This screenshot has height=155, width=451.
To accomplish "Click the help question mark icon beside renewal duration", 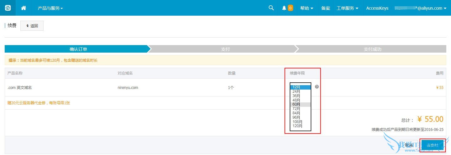I will [317, 87].
